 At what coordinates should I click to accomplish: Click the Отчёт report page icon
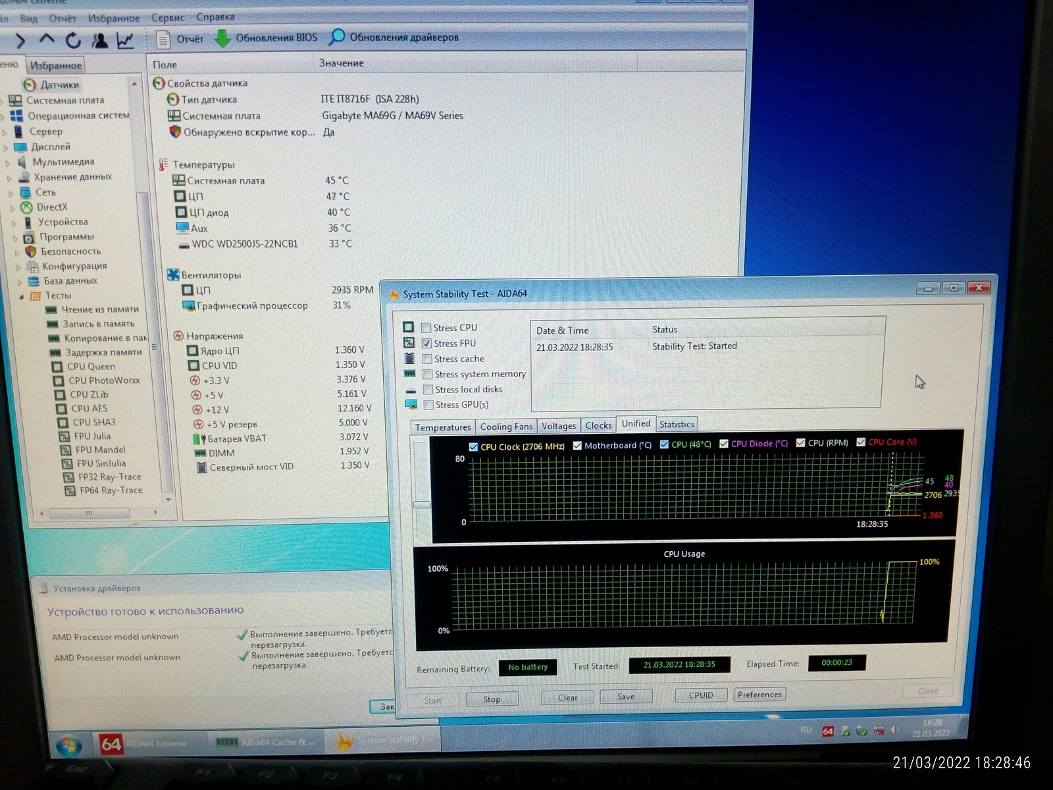click(x=163, y=39)
